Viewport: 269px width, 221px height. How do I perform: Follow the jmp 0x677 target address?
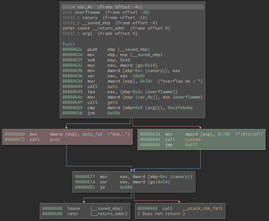[x=191, y=145]
